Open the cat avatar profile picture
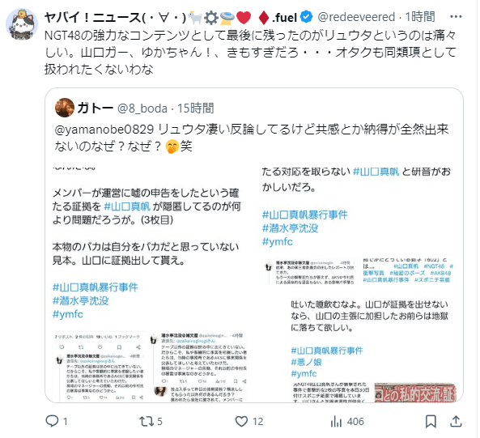Screen dimensions: 480x438 click(x=22, y=24)
